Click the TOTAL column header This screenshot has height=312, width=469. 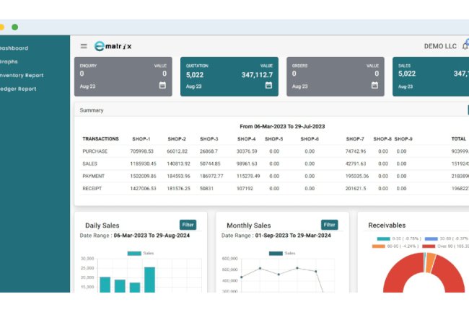pyautogui.click(x=458, y=139)
